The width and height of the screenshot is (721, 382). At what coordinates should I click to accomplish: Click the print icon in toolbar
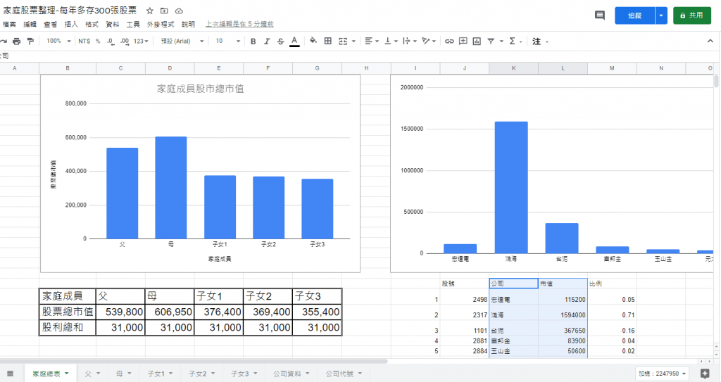tap(16, 42)
